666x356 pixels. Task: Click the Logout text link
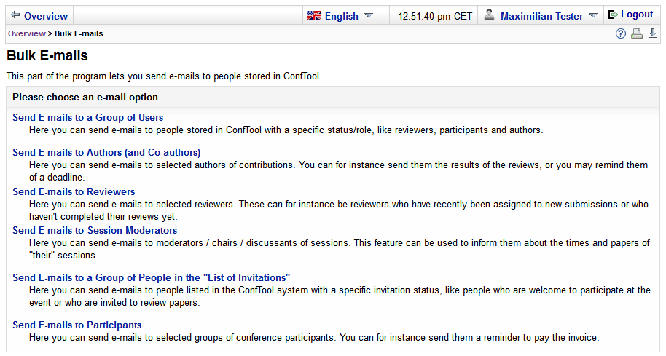637,15
